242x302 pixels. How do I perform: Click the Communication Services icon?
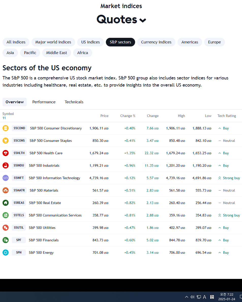(x=5, y=215)
